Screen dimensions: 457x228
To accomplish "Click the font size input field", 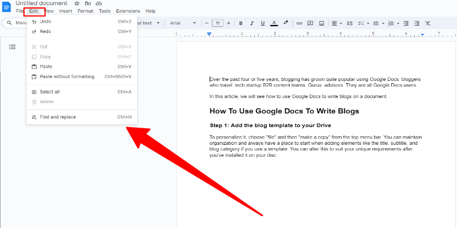I will (217, 23).
